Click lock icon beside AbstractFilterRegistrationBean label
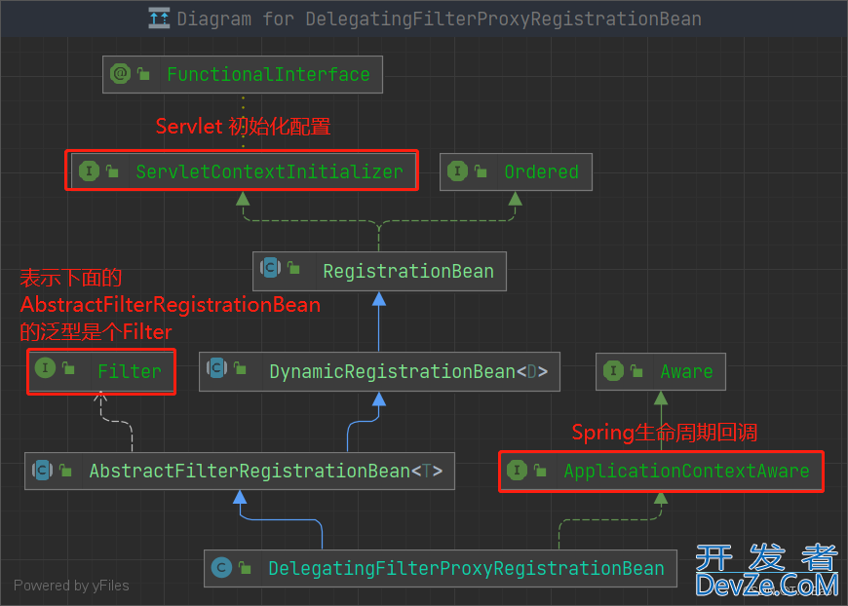Image resolution: width=848 pixels, height=606 pixels. [65, 470]
